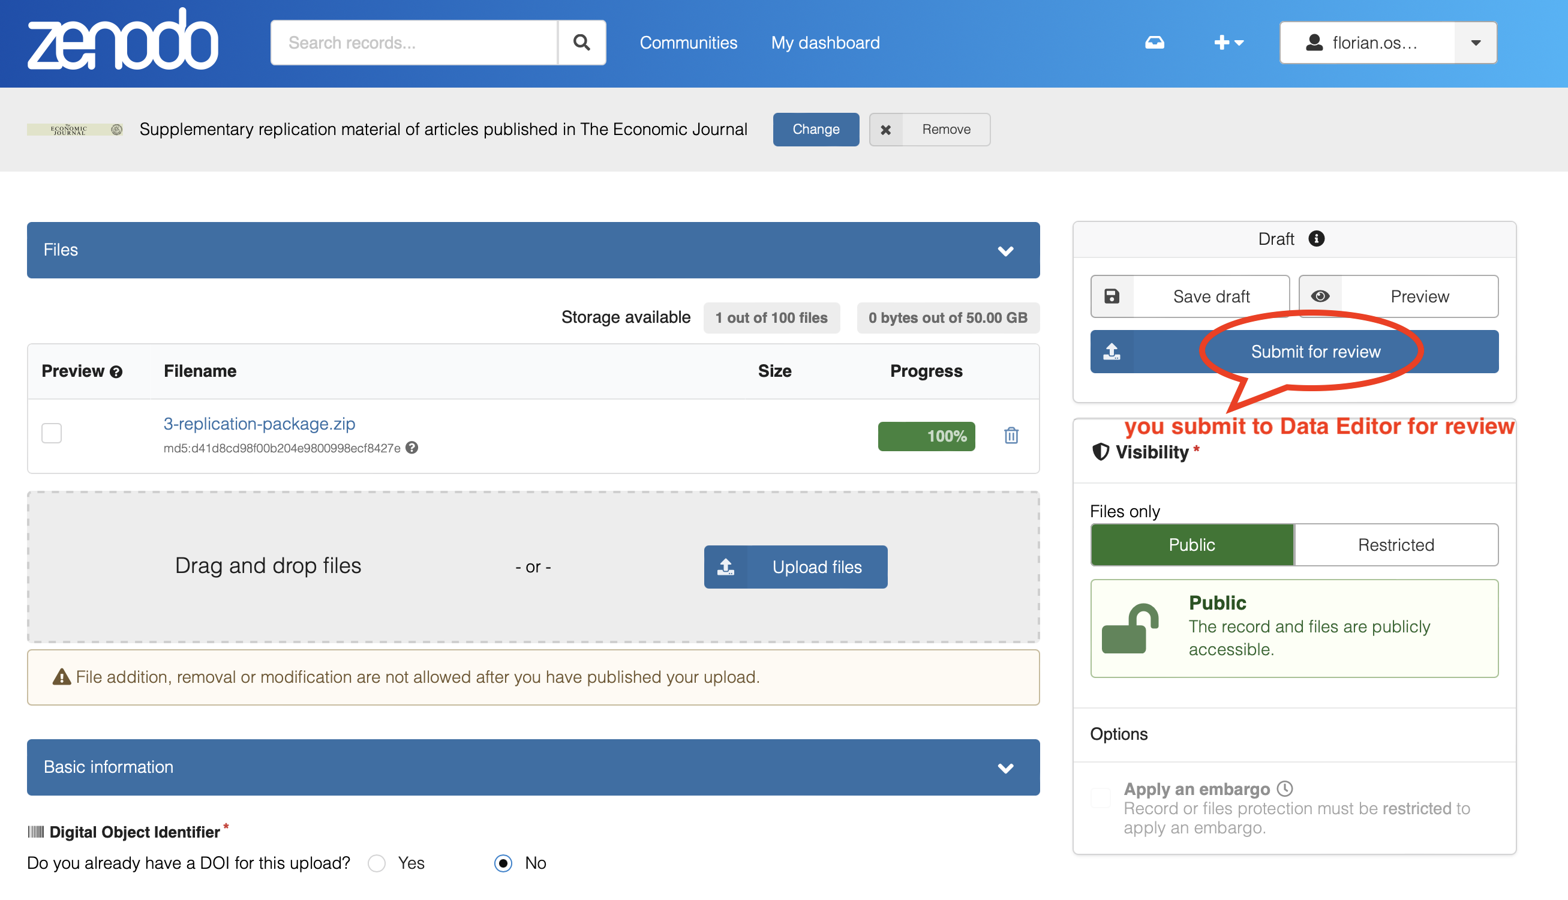This screenshot has width=1568, height=900.
Task: Click the Zenodo logo
Action: coord(122,40)
